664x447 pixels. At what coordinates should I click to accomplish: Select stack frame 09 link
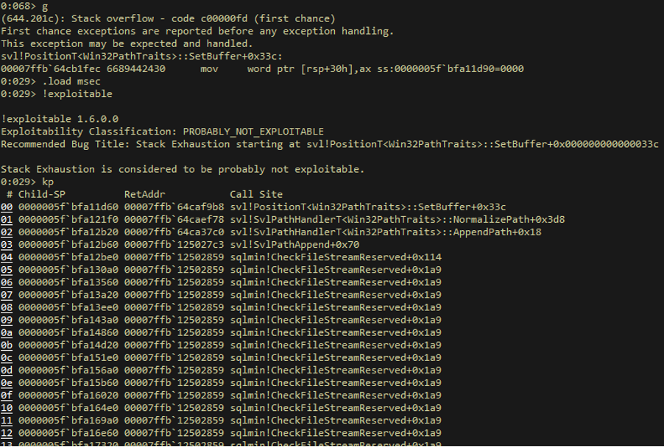[7, 320]
